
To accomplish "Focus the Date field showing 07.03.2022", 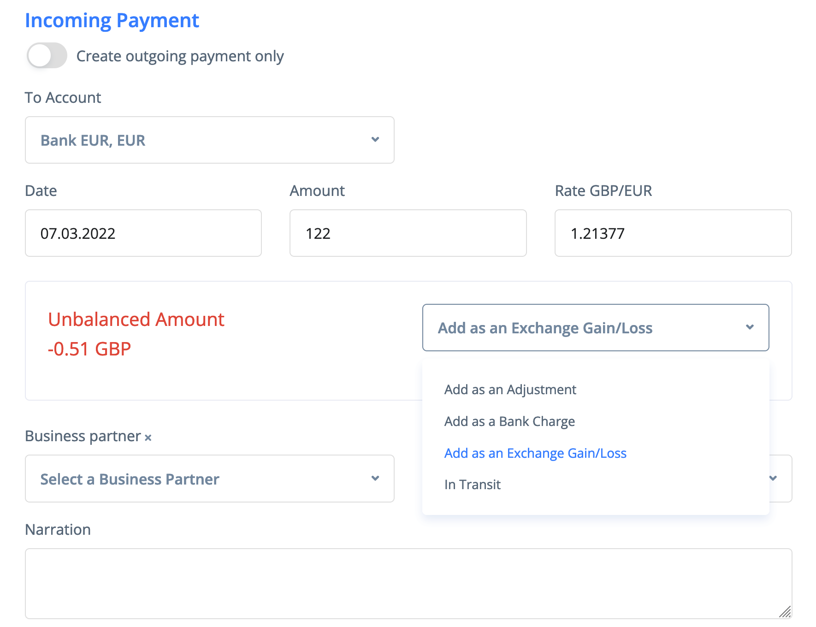I will coord(143,233).
